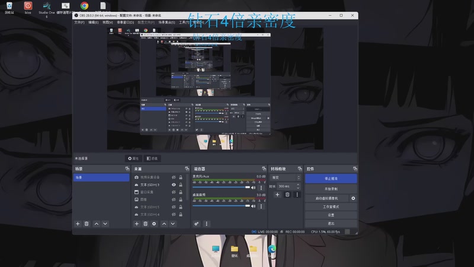The width and height of the screenshot is (474, 267).
Task: Start the virtual camera (启动虚拟摄像机)
Action: click(x=327, y=198)
